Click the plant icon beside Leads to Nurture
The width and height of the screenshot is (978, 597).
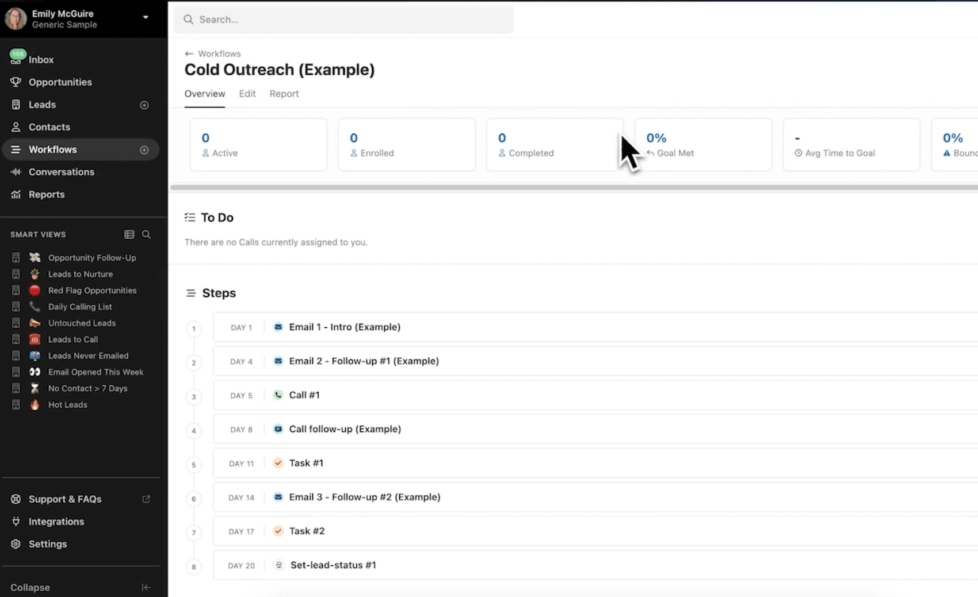coord(35,274)
